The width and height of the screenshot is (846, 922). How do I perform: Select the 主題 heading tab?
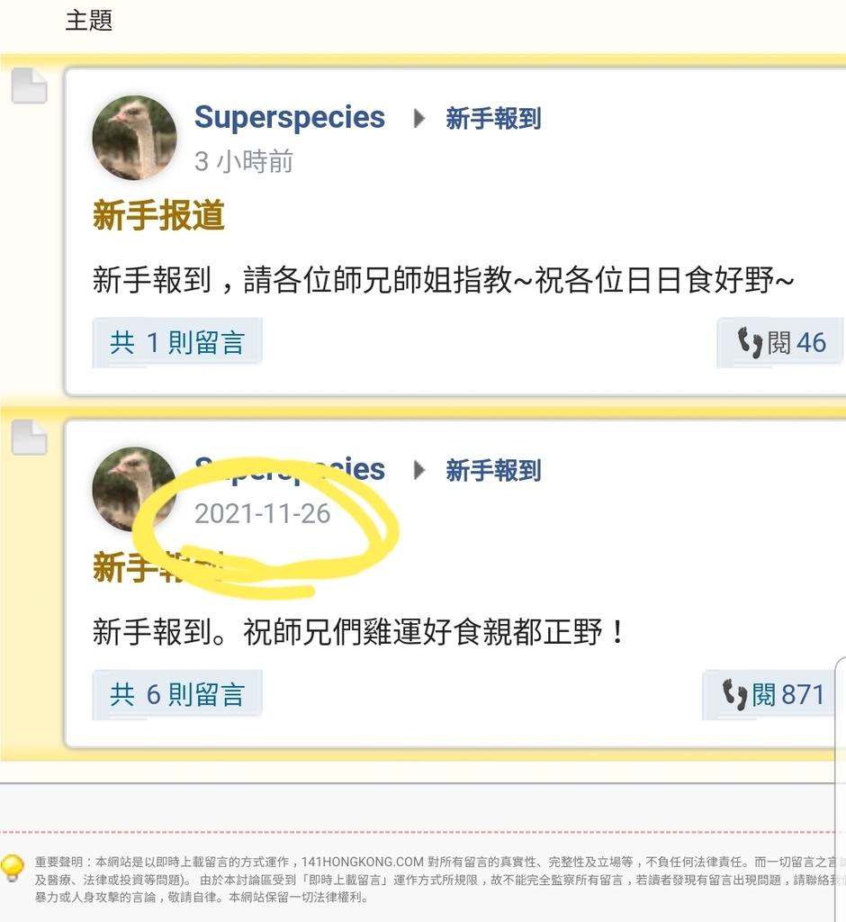[89, 20]
